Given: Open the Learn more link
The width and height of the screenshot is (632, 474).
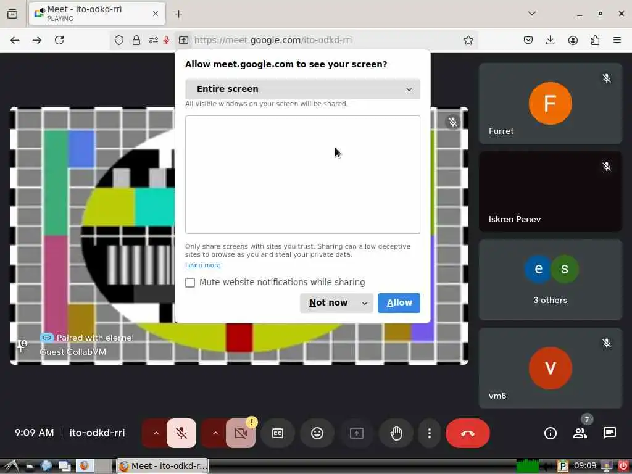Looking at the screenshot, I should (x=202, y=265).
